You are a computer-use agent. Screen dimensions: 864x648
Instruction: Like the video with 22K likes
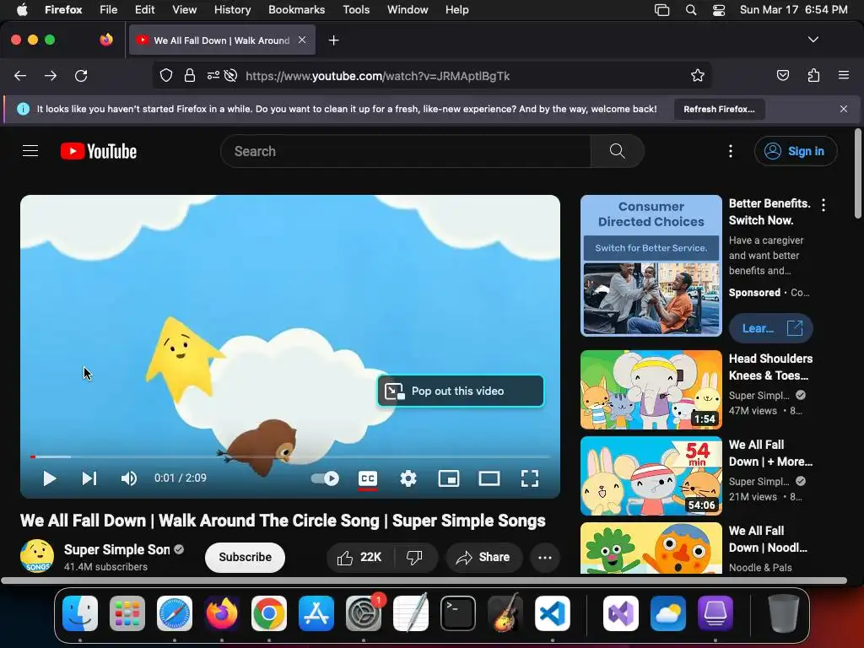click(x=359, y=557)
